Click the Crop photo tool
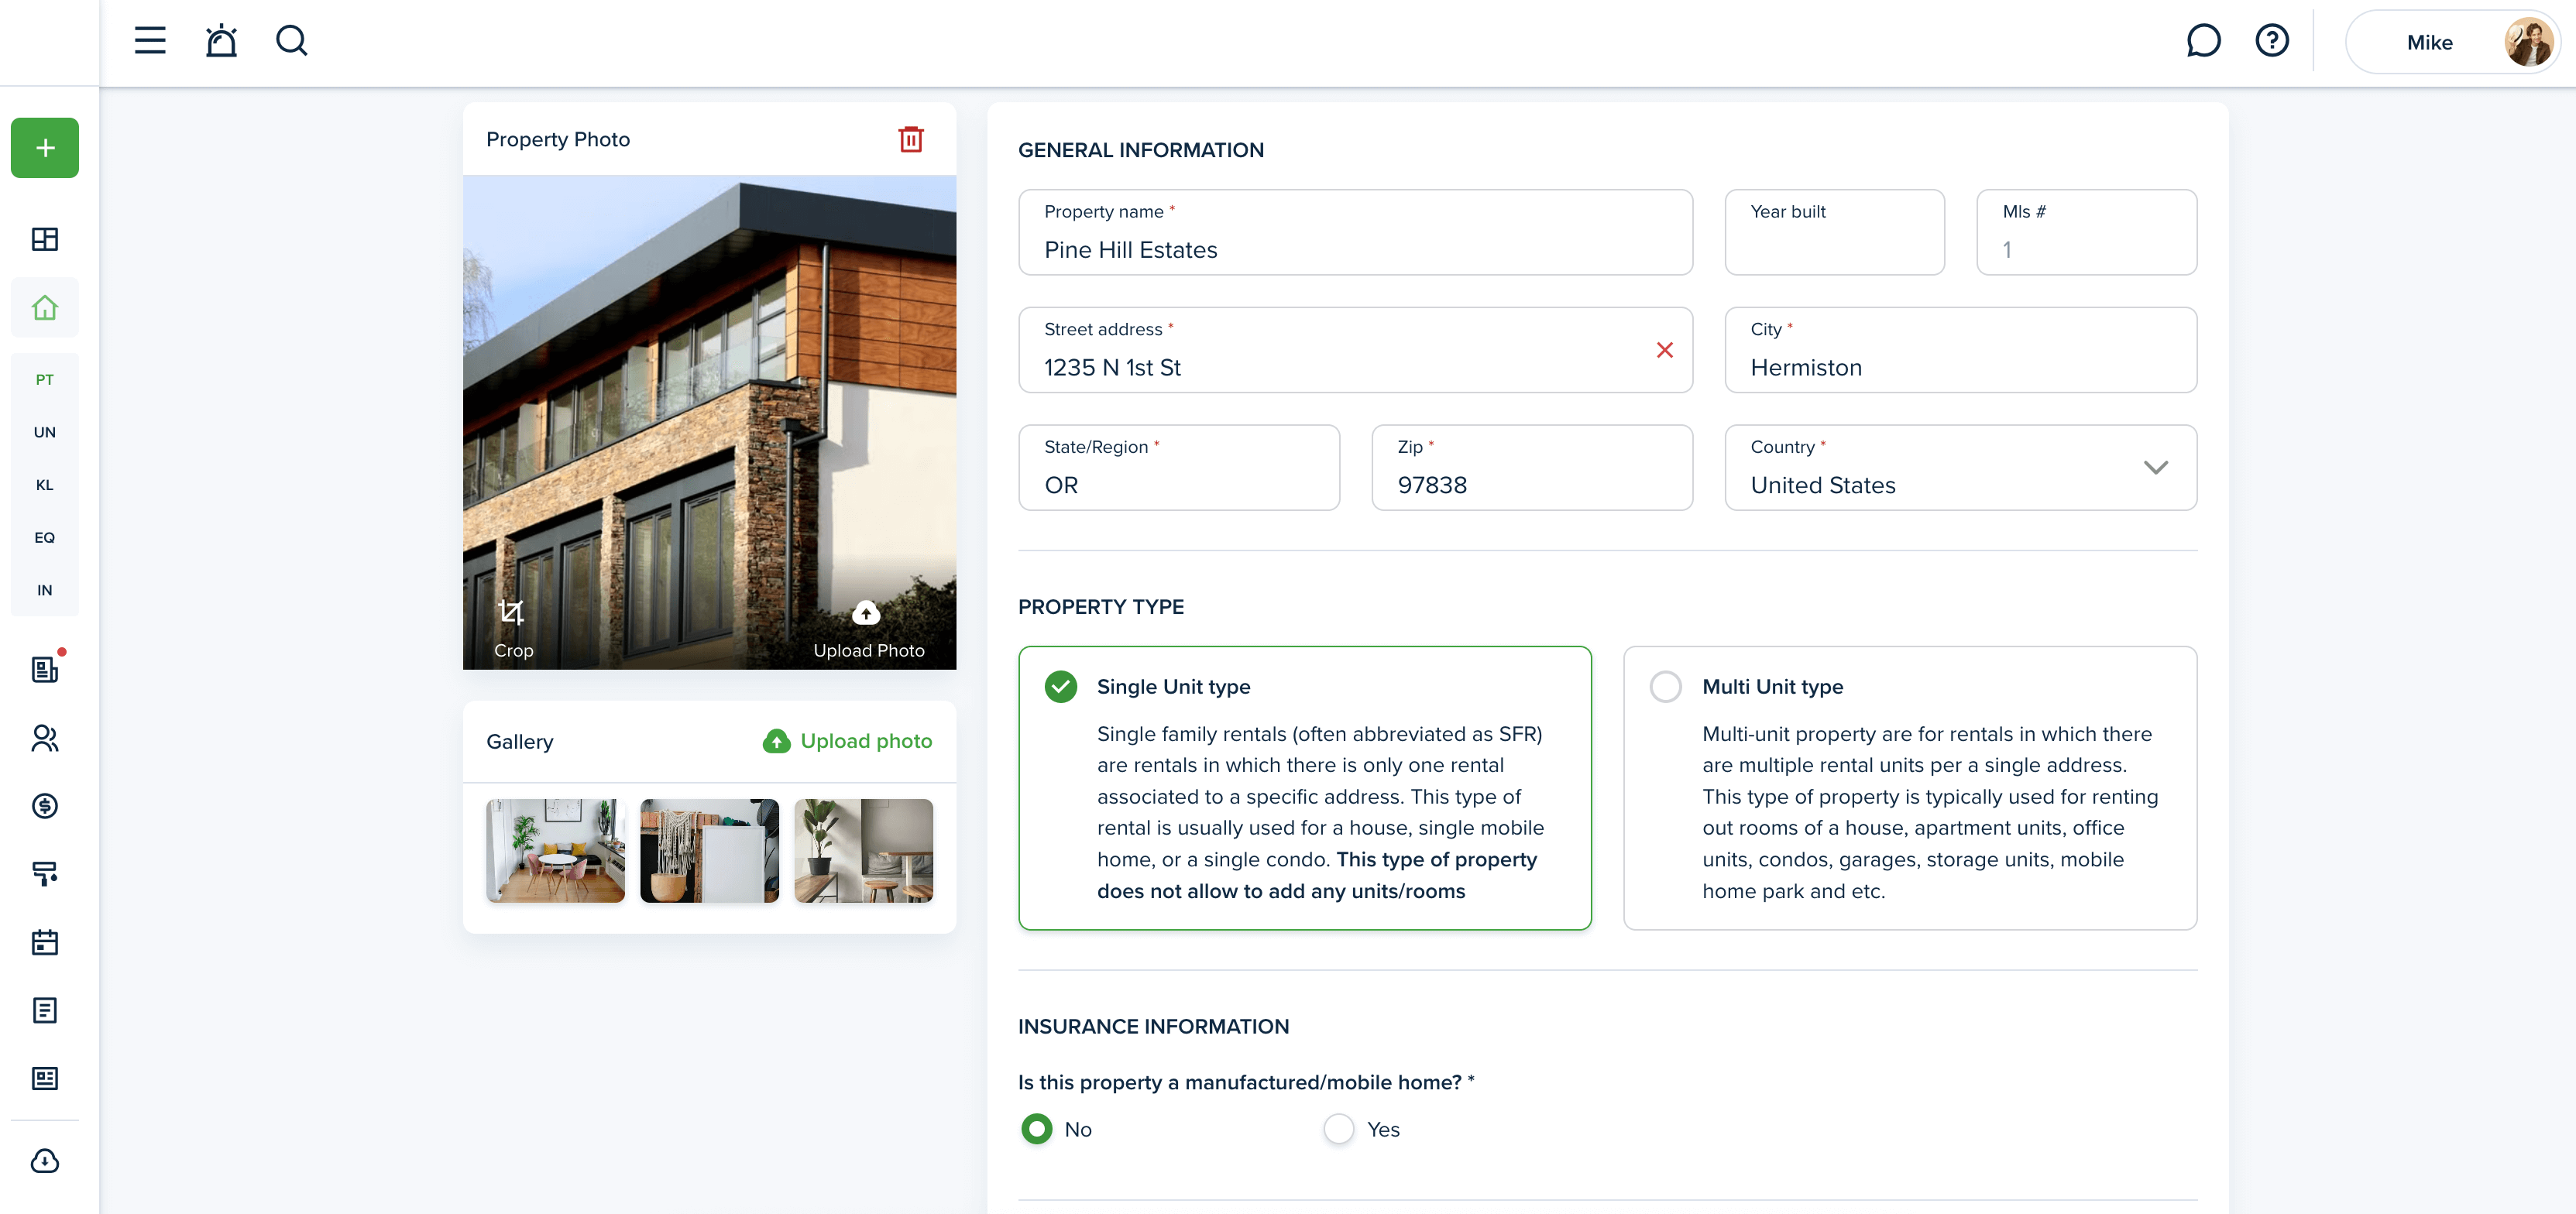This screenshot has width=2576, height=1214. click(513, 629)
